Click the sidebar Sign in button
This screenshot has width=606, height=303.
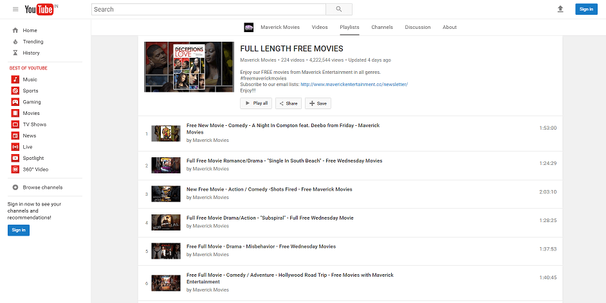(19, 230)
